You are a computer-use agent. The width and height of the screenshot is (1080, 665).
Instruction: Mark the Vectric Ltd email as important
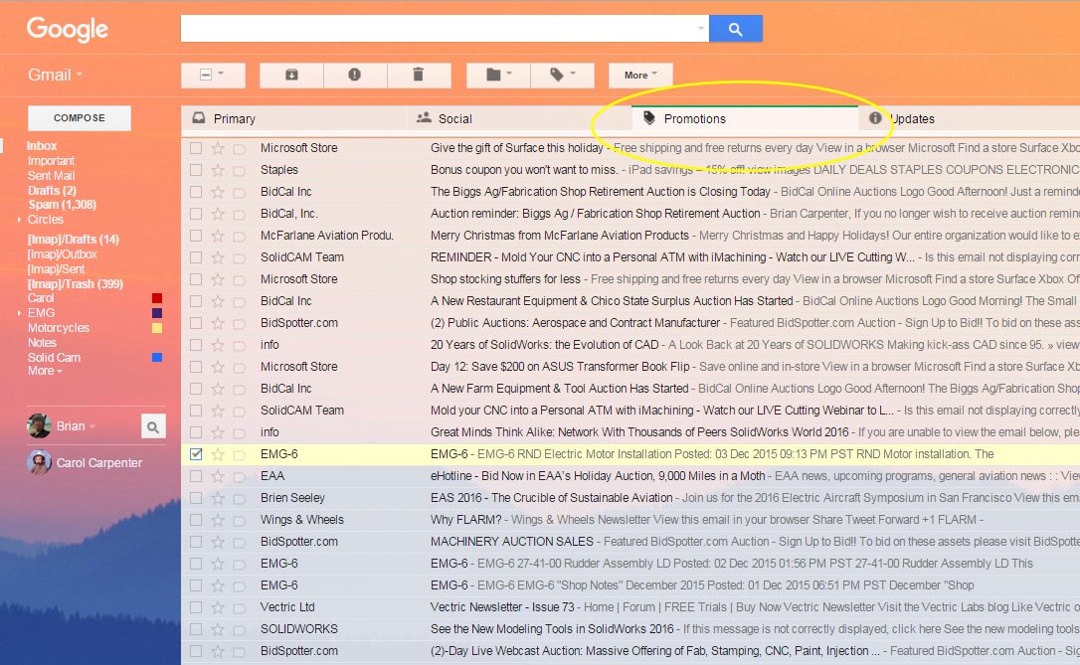pos(239,608)
